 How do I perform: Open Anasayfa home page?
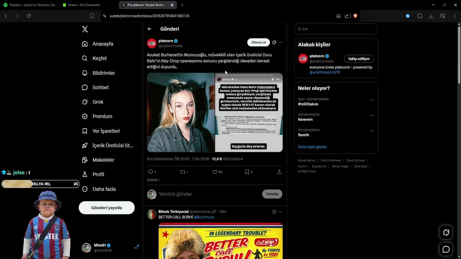98,44
